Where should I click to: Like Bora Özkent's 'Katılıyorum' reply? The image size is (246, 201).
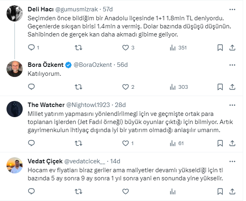point(125,87)
